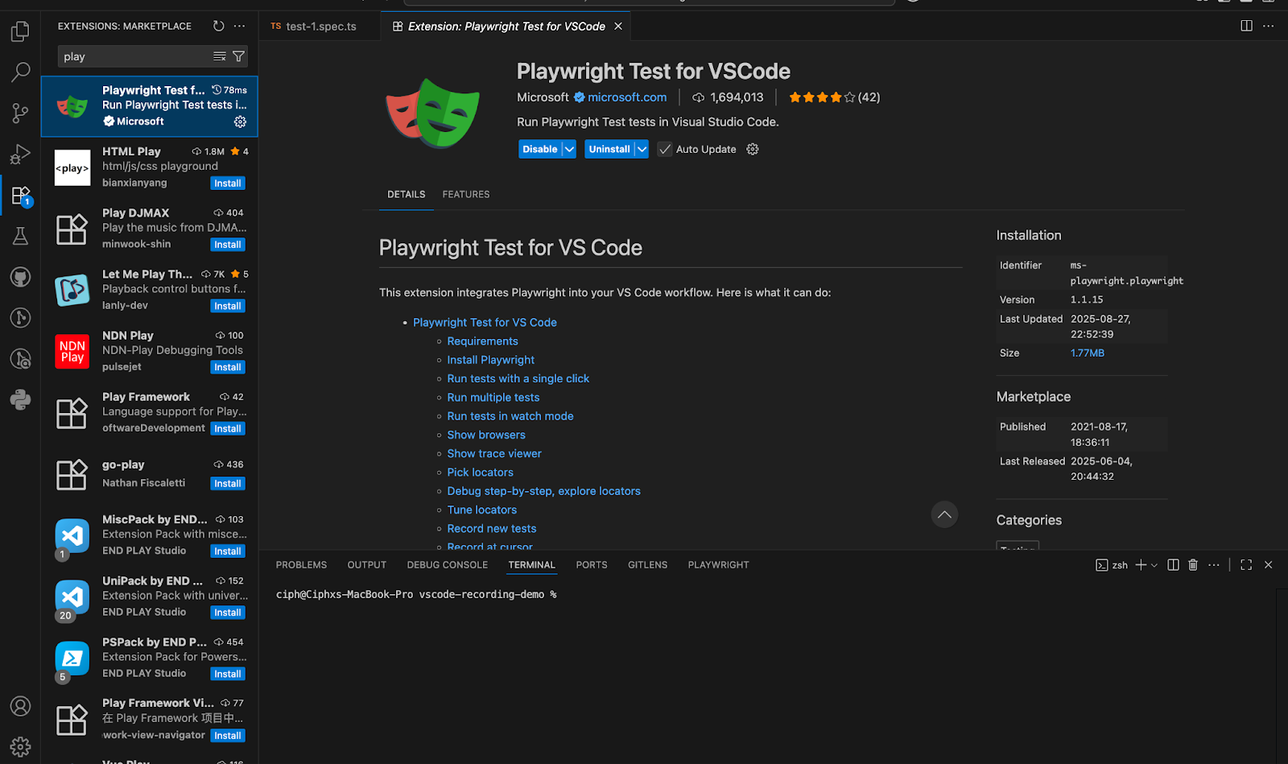Open extensions view more actions menu

[239, 26]
